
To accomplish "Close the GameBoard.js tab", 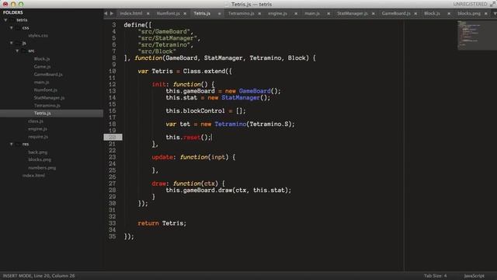I will click(x=415, y=14).
